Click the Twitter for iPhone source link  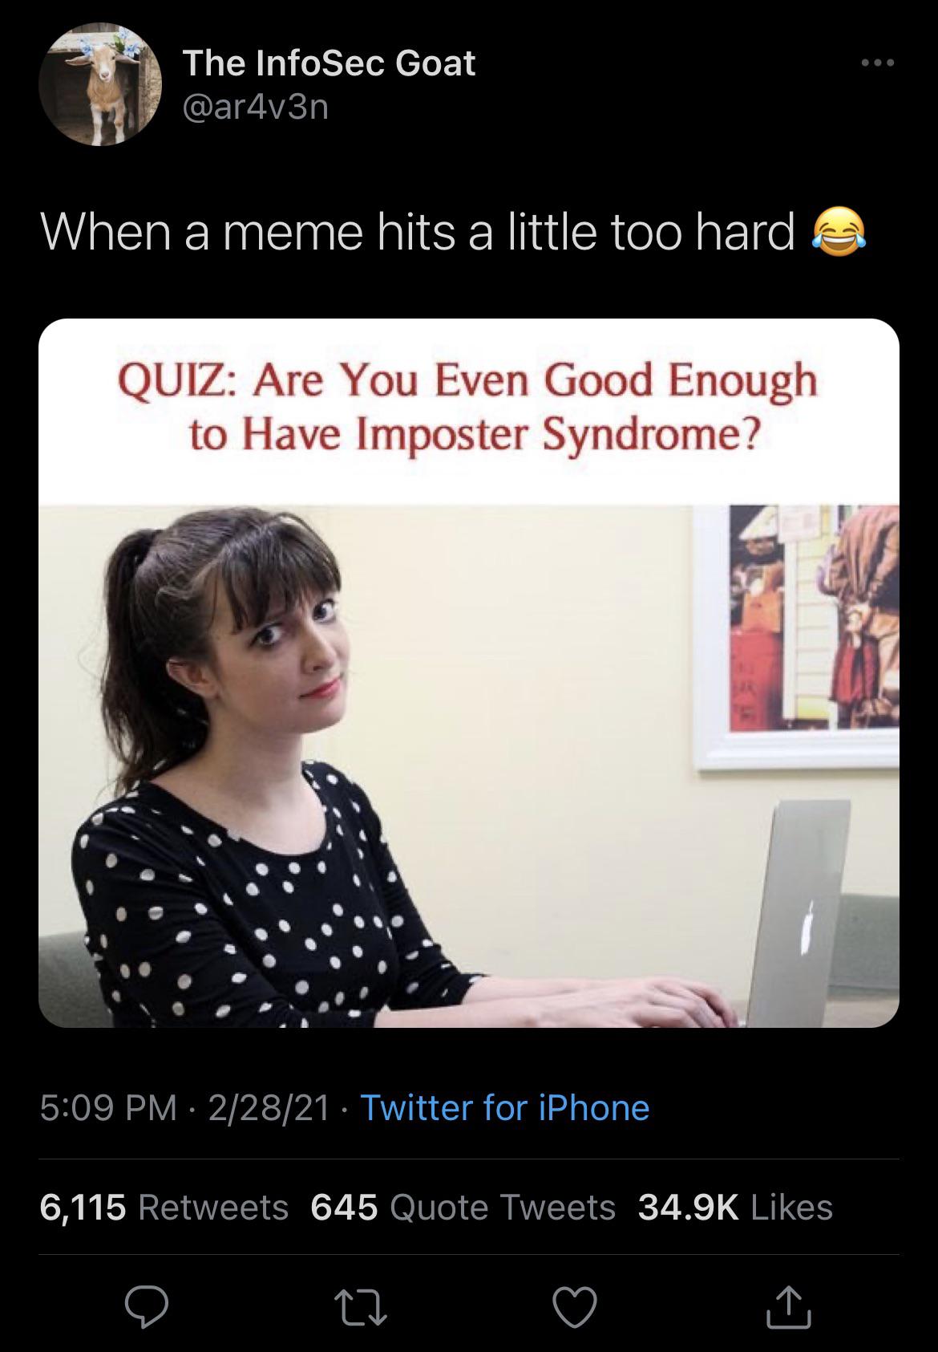(x=505, y=1108)
